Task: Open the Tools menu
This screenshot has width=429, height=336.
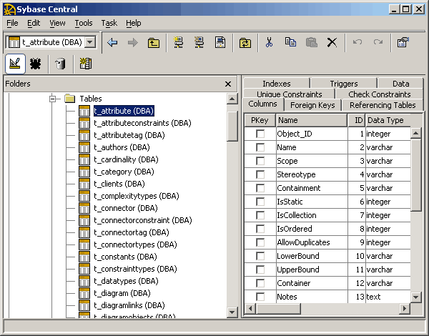Action: point(84,23)
